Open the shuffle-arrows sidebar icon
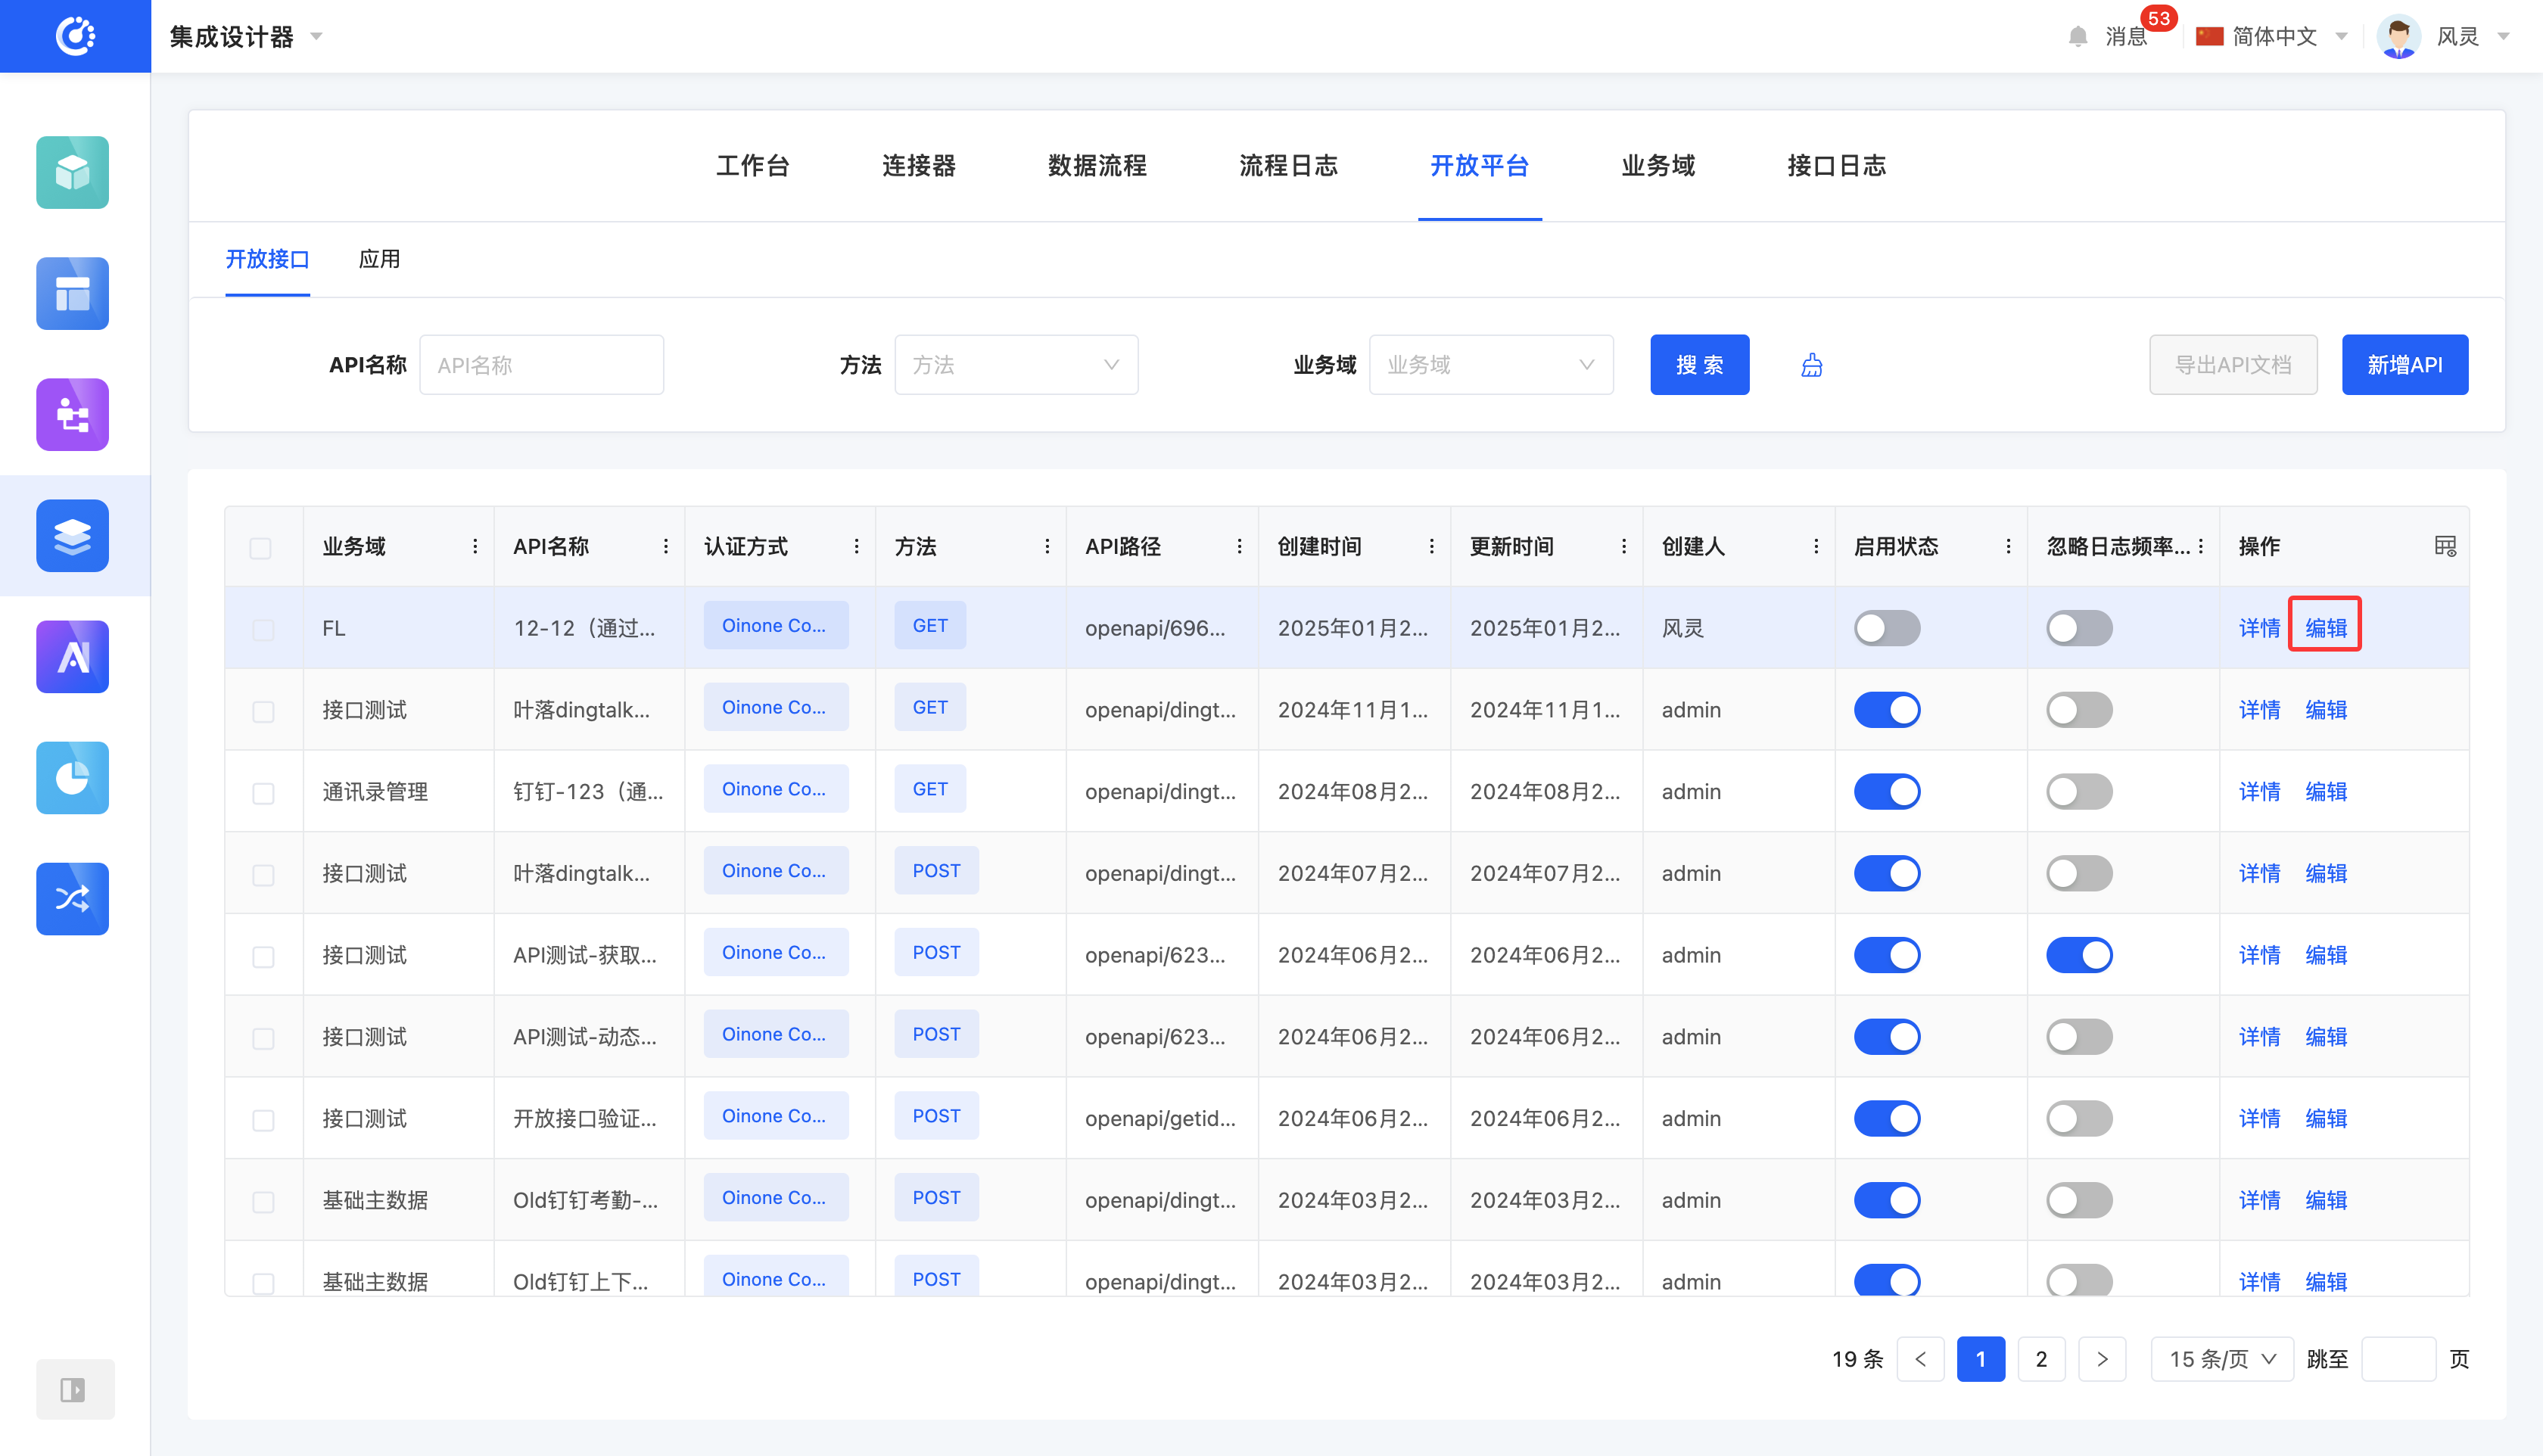This screenshot has width=2543, height=1456. tap(72, 898)
